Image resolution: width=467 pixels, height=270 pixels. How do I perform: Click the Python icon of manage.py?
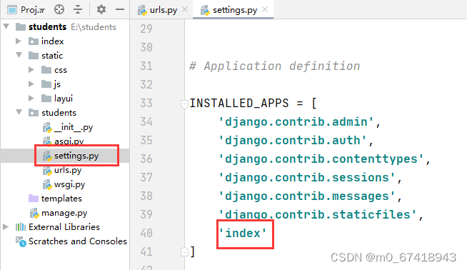[34, 213]
